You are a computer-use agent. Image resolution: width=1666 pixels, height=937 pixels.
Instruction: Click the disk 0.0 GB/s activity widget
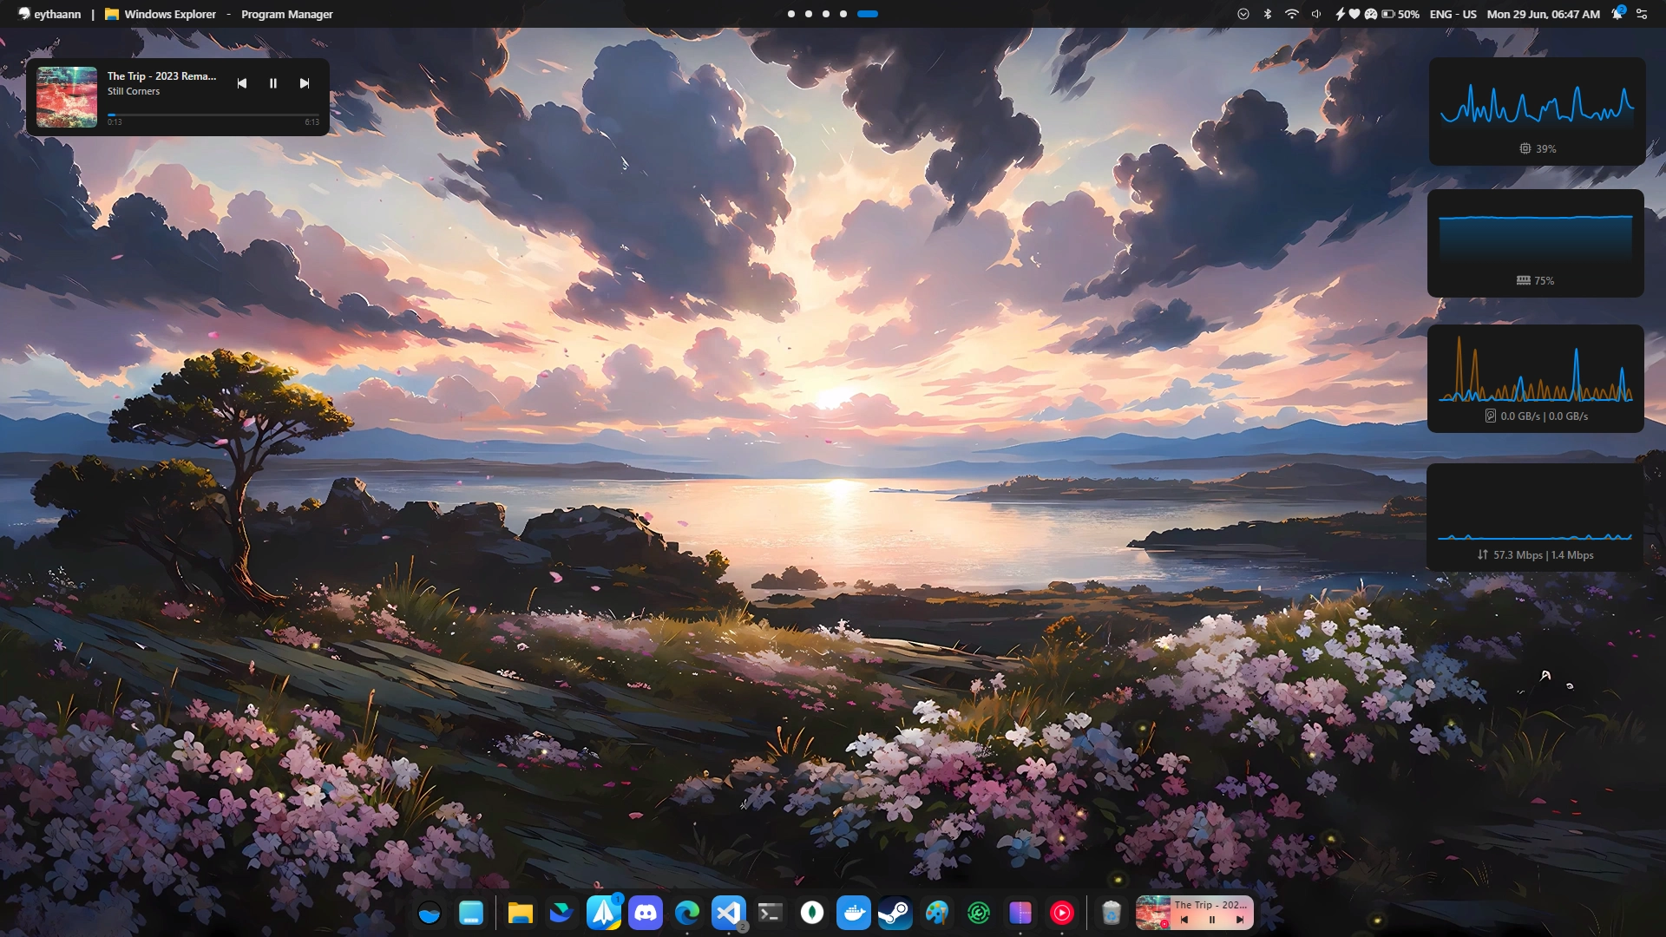[x=1536, y=378]
